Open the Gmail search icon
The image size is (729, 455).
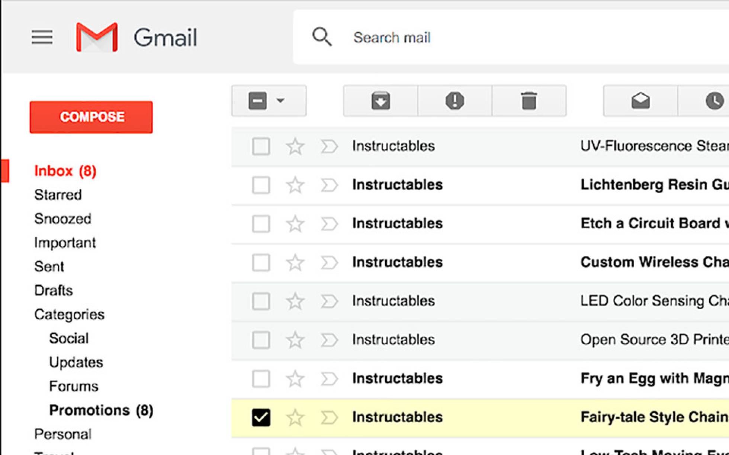click(322, 37)
